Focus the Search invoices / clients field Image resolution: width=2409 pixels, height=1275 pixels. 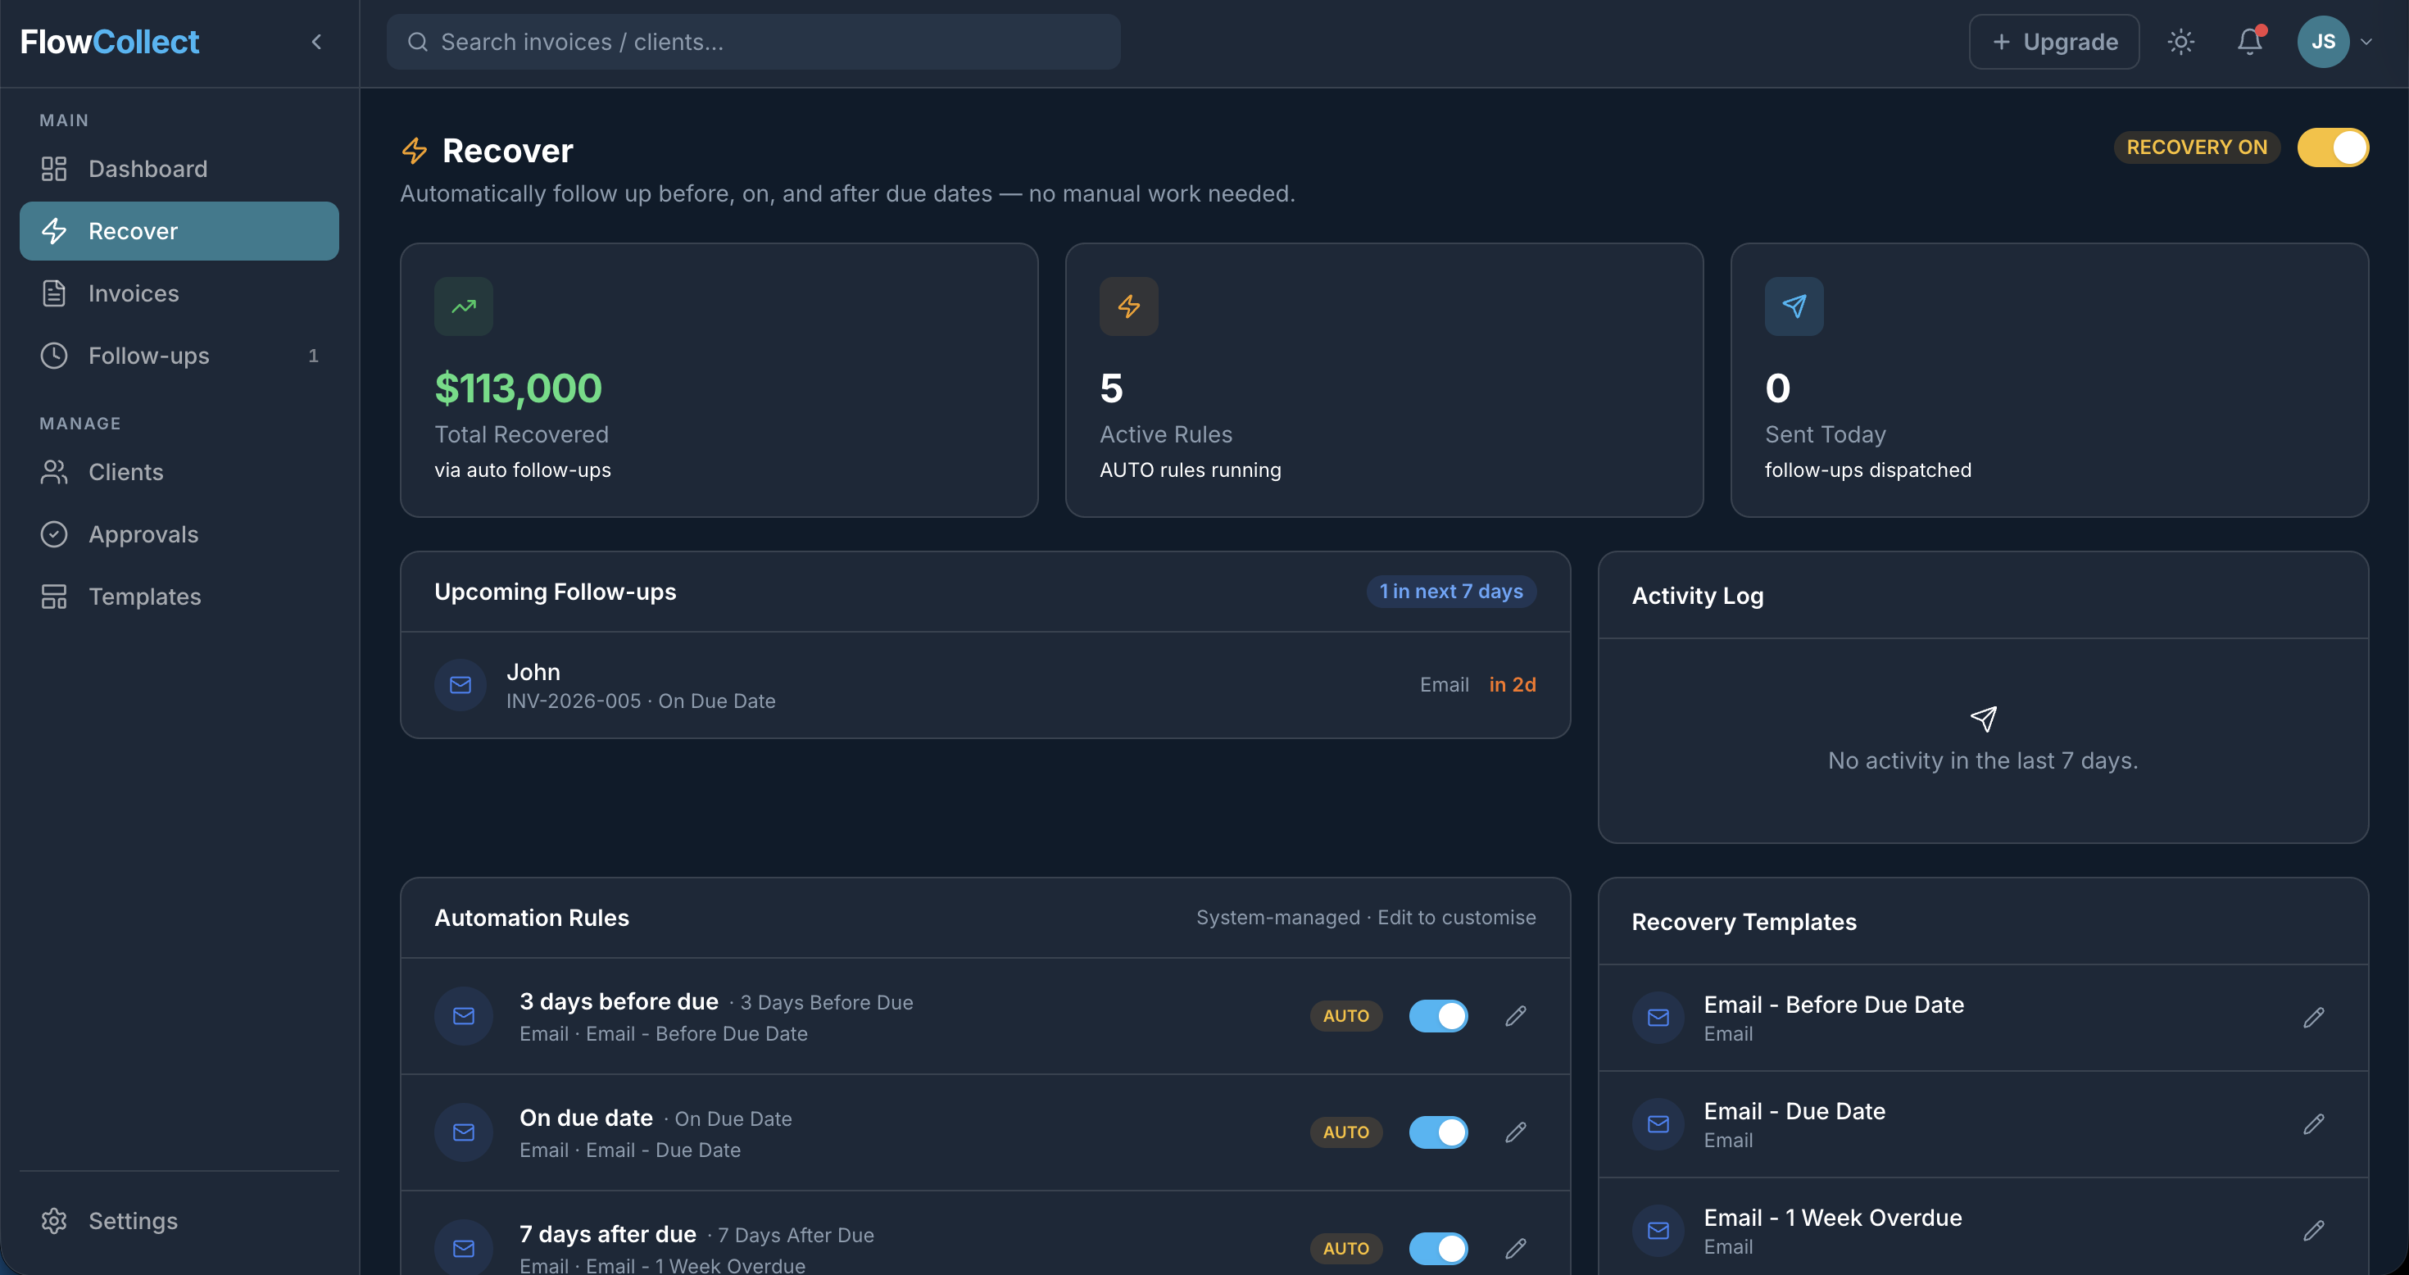tap(754, 42)
